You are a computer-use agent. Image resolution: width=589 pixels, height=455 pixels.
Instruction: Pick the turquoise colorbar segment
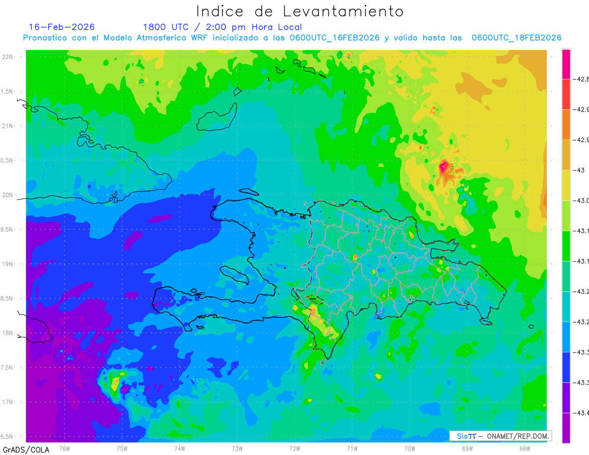click(566, 307)
